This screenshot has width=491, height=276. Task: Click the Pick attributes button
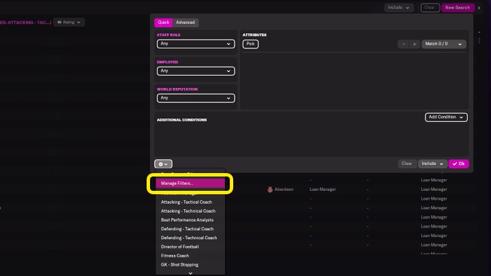250,44
